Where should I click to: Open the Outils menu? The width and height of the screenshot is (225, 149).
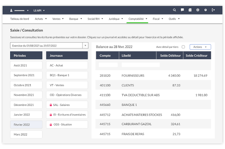pos(174,19)
